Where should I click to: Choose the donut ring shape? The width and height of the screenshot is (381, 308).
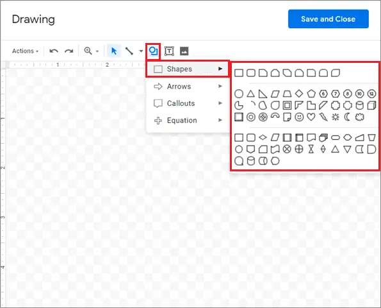point(251,117)
